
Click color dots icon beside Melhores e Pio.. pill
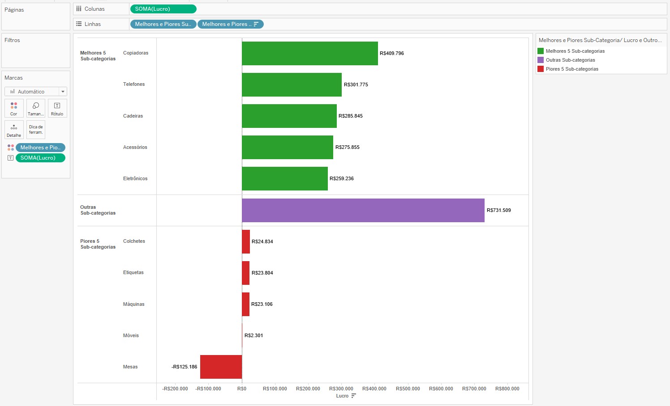coord(11,148)
